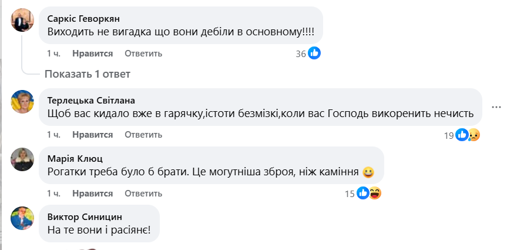
Task: Open Терлецька Світлана's profile name link
Action: (x=95, y=99)
